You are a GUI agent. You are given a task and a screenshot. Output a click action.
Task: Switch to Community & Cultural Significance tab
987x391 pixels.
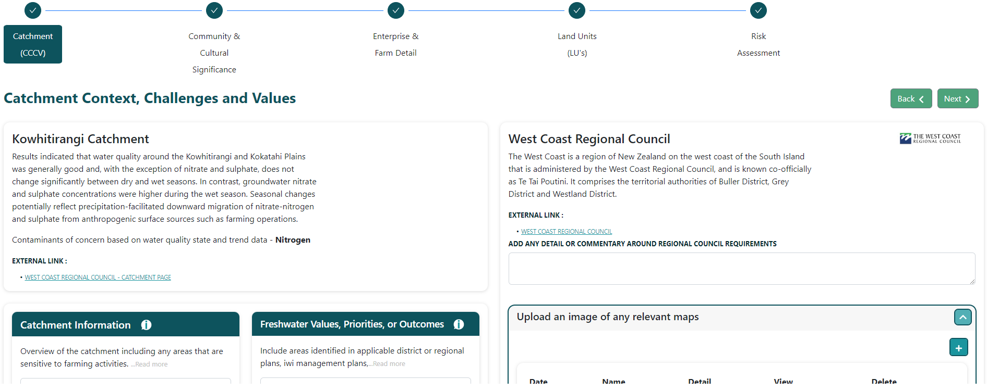point(214,53)
